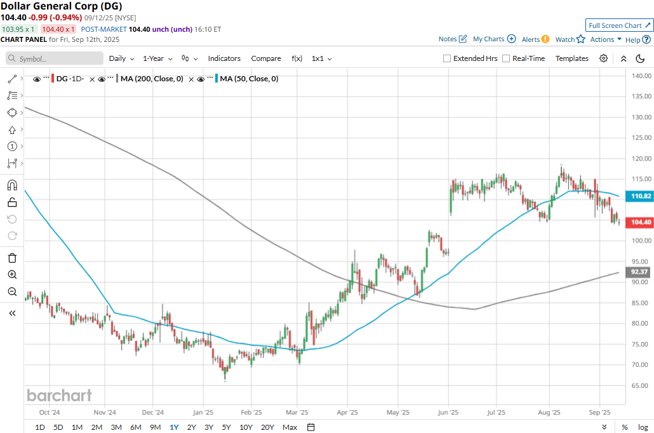This screenshot has width=654, height=433.
Task: Delete drawings with the trash icon
Action: [12, 258]
